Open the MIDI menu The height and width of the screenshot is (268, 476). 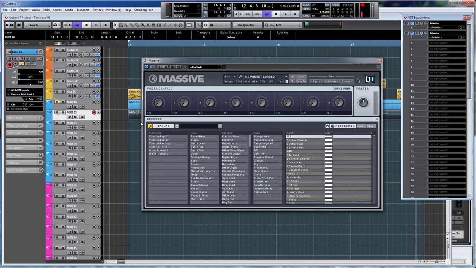46,10
